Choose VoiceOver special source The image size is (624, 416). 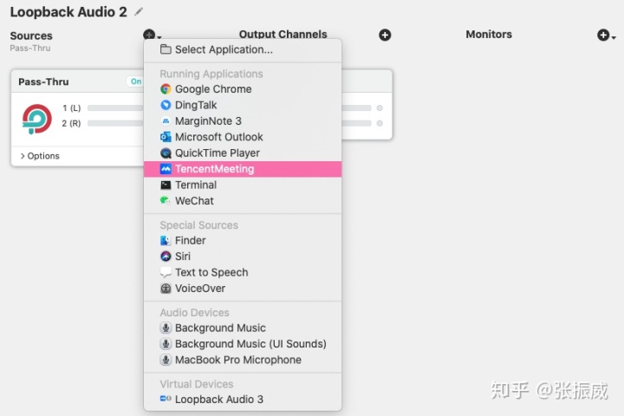click(243, 289)
